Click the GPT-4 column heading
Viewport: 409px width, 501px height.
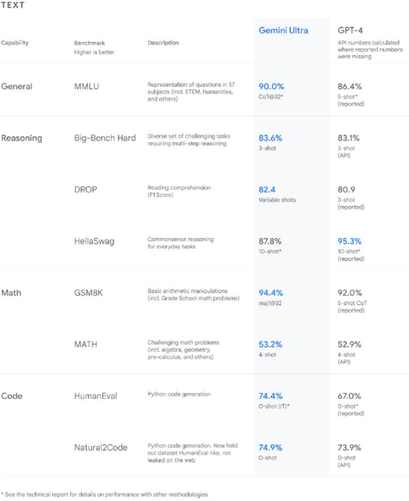point(350,30)
